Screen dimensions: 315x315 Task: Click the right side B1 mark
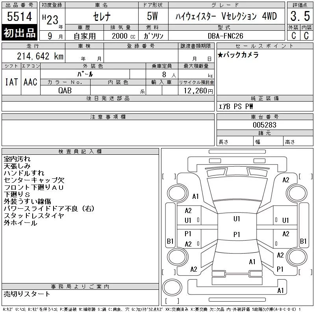(303, 241)
